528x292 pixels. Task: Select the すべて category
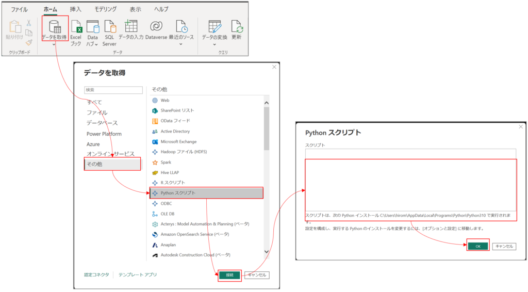tap(94, 102)
